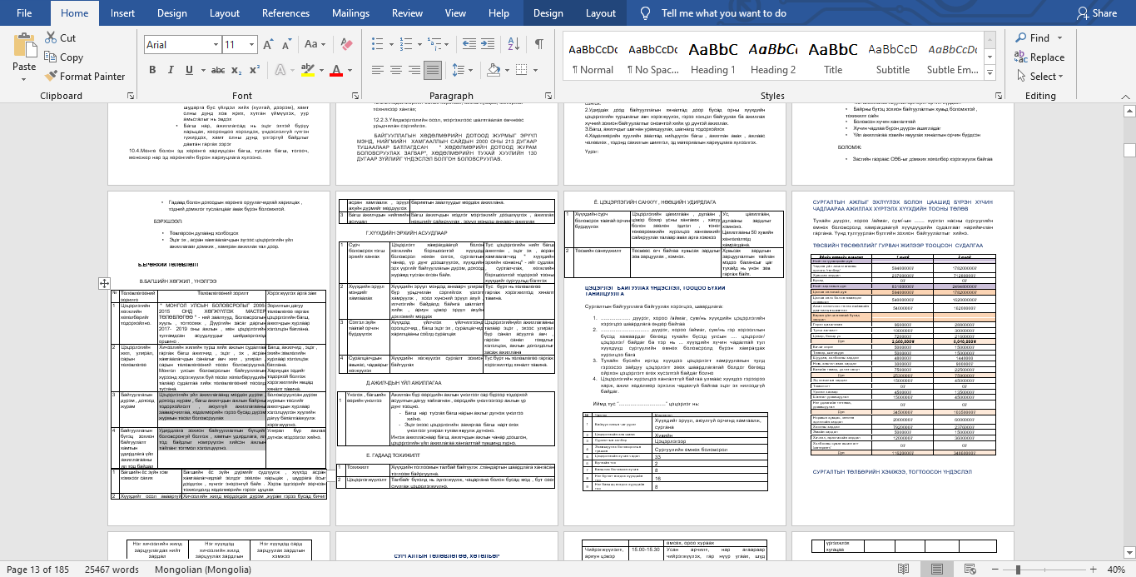Toggle italic formatting
This screenshot has width=1136, height=577.
[x=172, y=71]
